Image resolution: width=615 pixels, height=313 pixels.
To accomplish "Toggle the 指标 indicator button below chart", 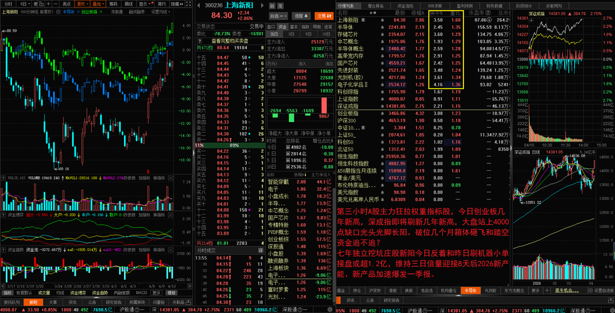I will pyautogui.click(x=8, y=292).
